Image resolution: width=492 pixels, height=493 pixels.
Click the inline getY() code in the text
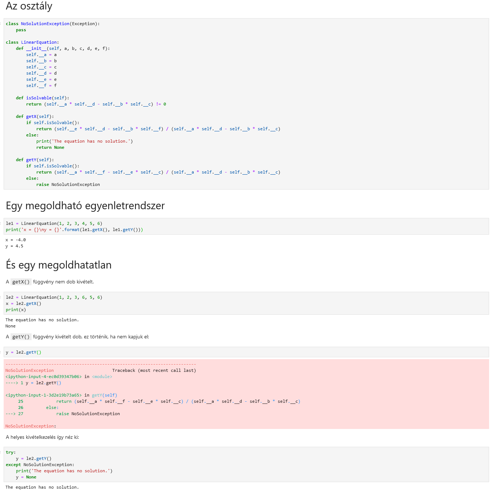pos(21,337)
